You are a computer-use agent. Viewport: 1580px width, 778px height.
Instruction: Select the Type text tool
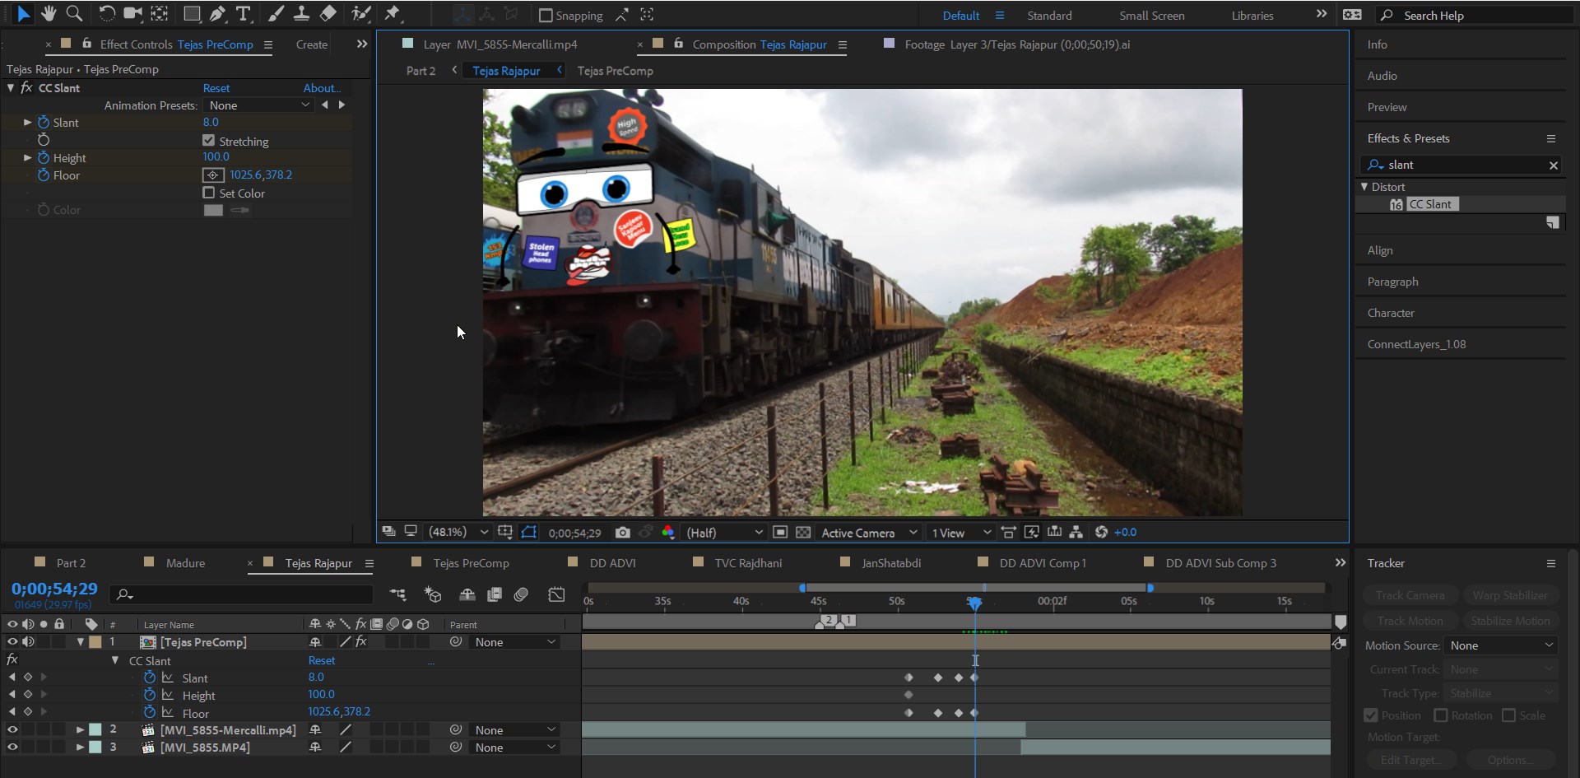point(244,13)
